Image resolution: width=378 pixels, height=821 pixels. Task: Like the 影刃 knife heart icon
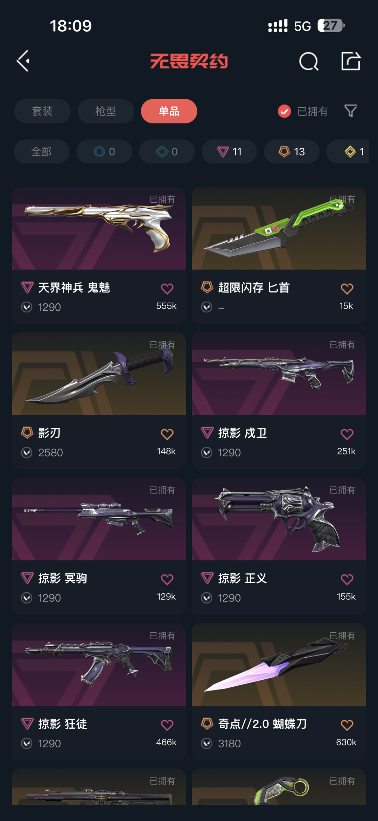click(167, 434)
